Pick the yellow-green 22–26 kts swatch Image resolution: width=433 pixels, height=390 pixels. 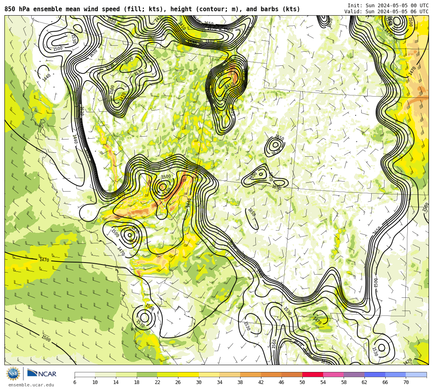coord(168,374)
